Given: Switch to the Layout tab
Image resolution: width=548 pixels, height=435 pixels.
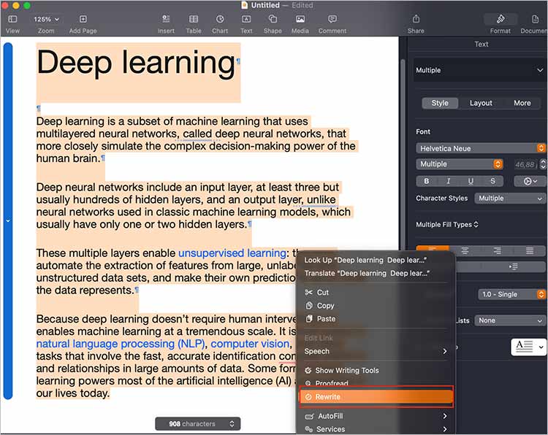Looking at the screenshot, I should 481,103.
